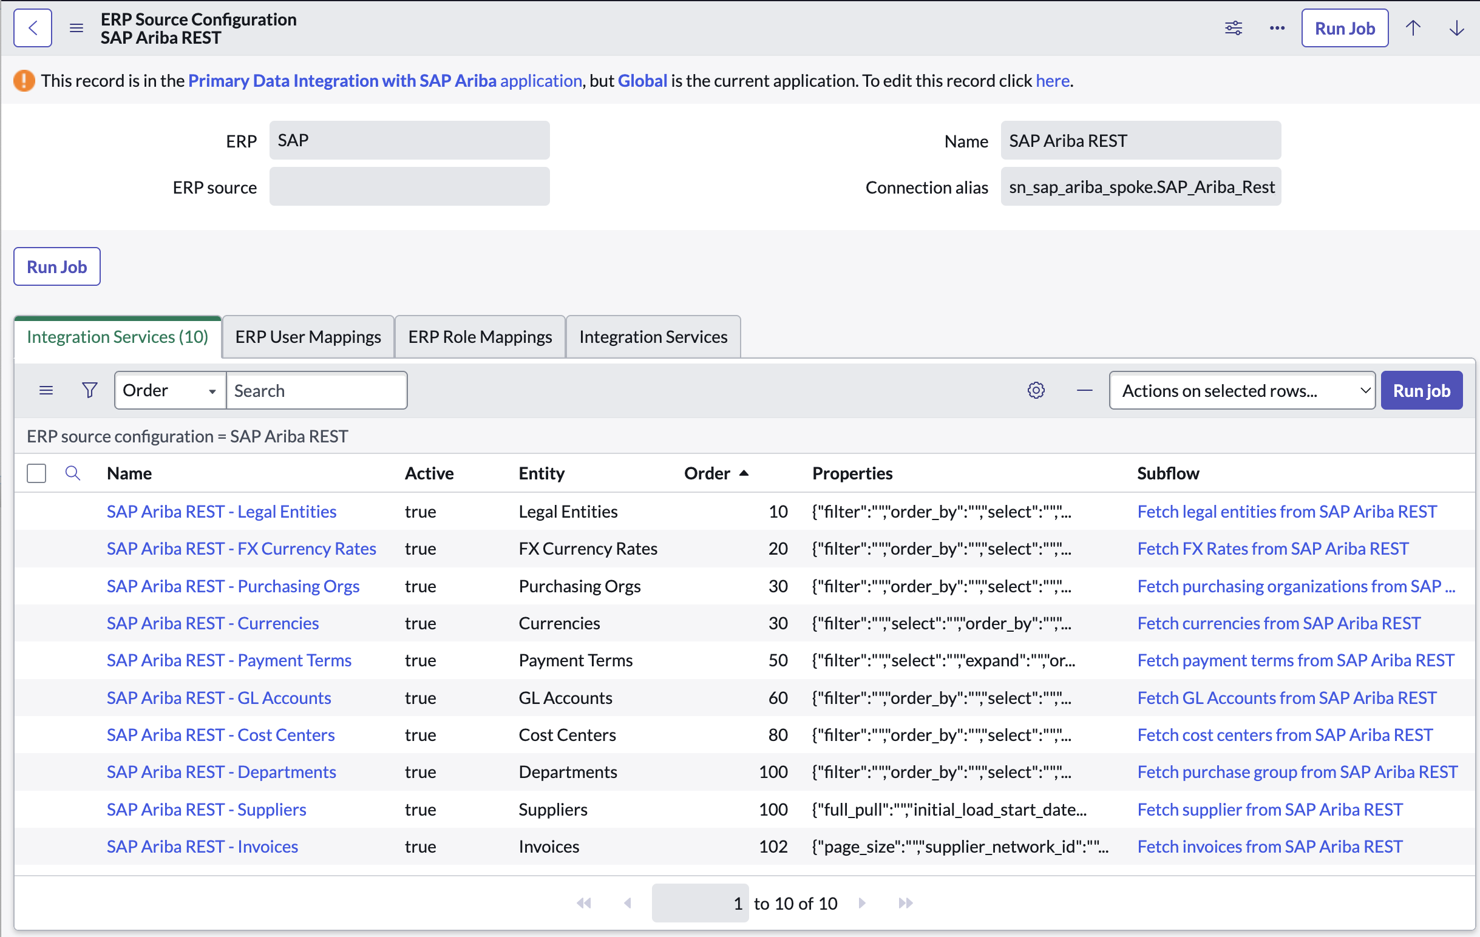1480x937 pixels.
Task: Select all rows checkbox in list header
Action: pyautogui.click(x=36, y=473)
